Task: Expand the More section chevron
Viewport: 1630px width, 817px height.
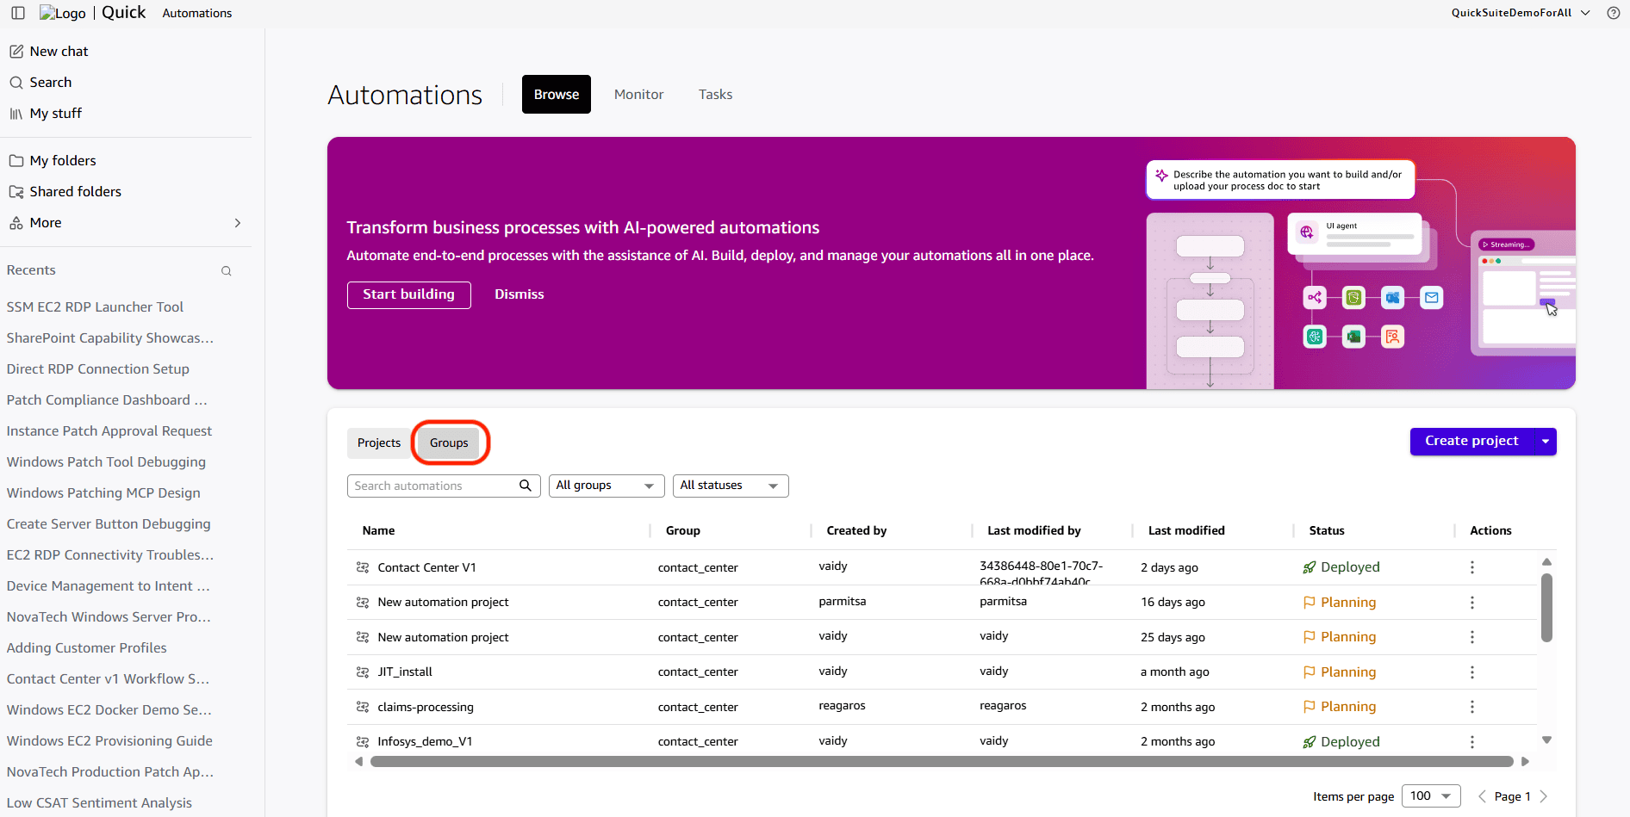Action: (x=238, y=223)
